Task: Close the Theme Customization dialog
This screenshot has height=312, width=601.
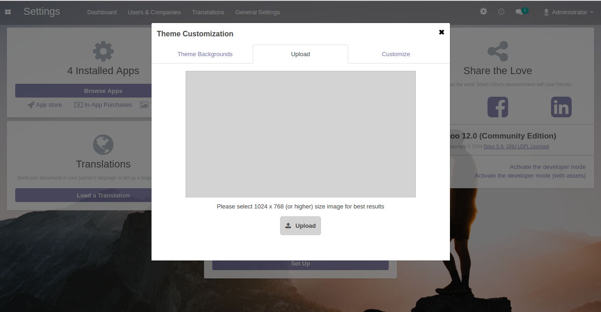Action: point(441,32)
